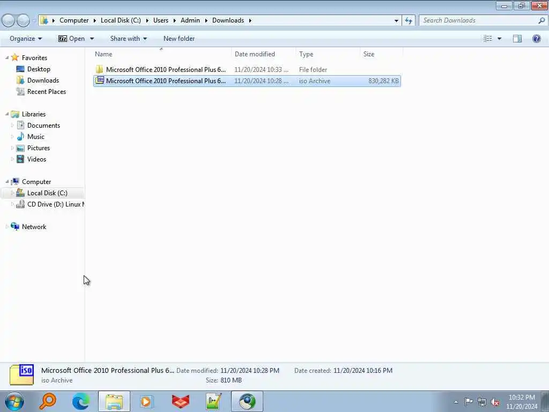549x412 pixels.
Task: Click New folder
Action: click(x=179, y=39)
